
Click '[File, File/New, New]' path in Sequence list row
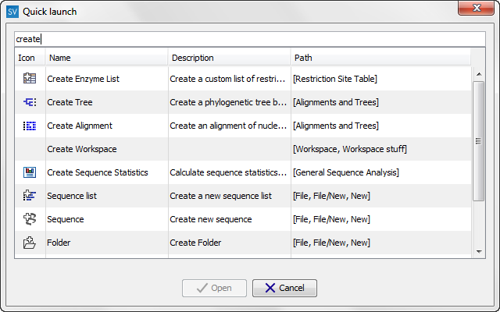coord(331,196)
